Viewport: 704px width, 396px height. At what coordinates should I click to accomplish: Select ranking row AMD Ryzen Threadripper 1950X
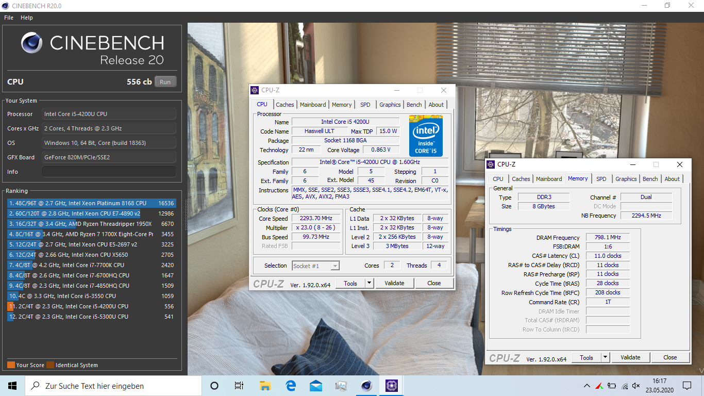(91, 224)
